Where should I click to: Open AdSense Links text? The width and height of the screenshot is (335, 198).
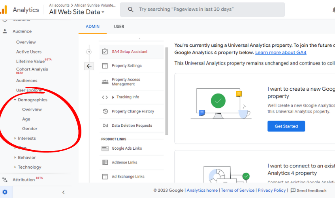click(124, 162)
